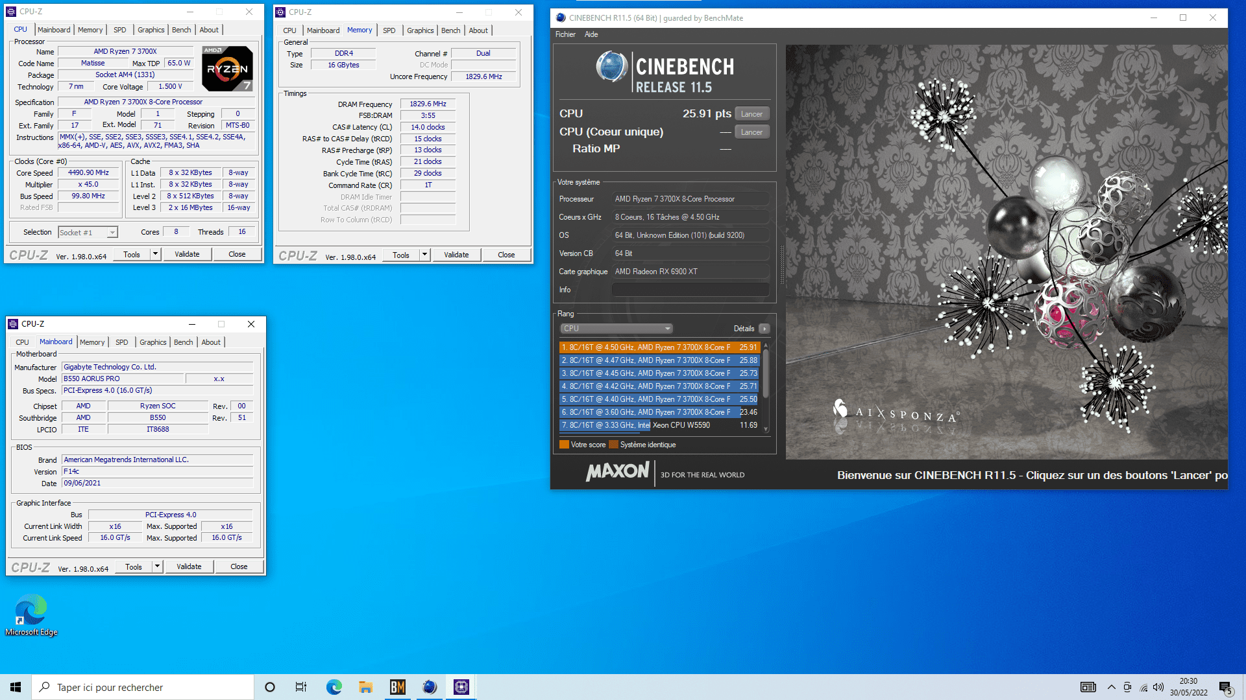Open Bench tab in CPU-Z Mainboard window

click(183, 342)
